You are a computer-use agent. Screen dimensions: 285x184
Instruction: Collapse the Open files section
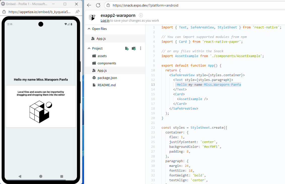coord(89,29)
